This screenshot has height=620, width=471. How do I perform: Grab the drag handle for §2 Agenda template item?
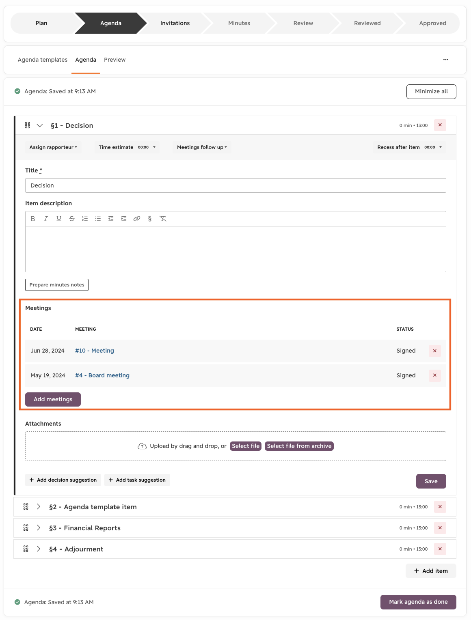coord(26,507)
